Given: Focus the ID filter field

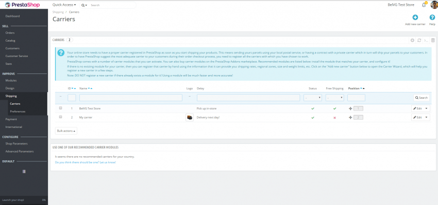Looking at the screenshot, I should coord(72,98).
